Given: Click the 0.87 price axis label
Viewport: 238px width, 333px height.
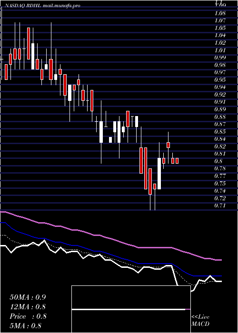Looking at the screenshot, I should tap(220, 124).
